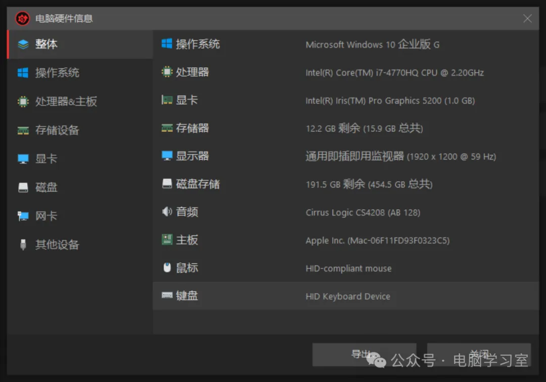Click the 键盘 row label
Viewport: 546px width, 382px height.
click(x=187, y=296)
